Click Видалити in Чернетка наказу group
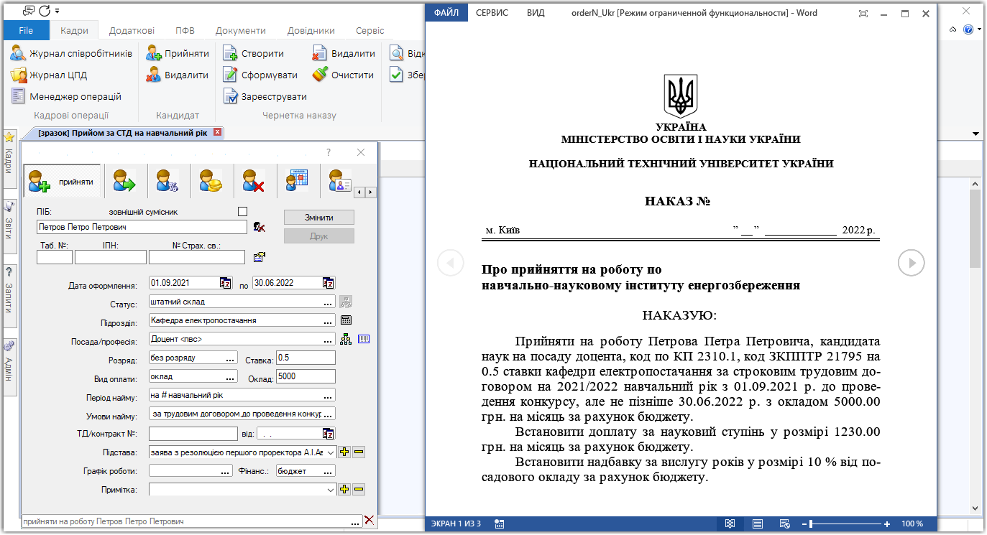The image size is (987, 535). click(x=344, y=53)
